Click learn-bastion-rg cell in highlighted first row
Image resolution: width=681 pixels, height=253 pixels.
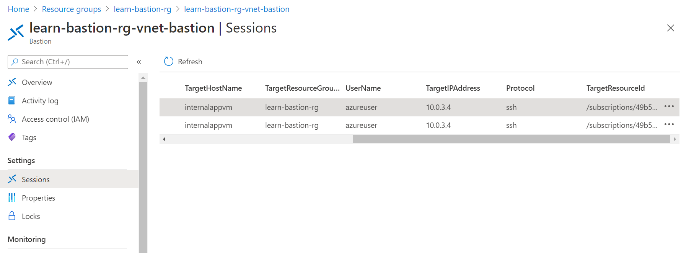click(292, 107)
